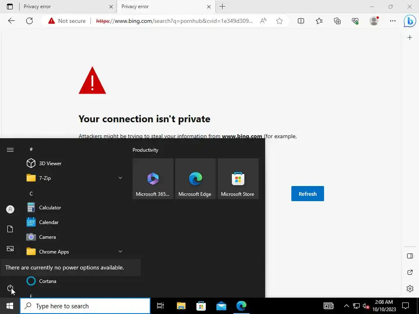Image resolution: width=419 pixels, height=314 pixels.
Task: Click the tab actions menu icon
Action: coord(10,7)
